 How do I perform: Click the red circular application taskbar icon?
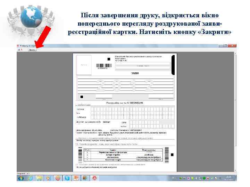point(94,178)
